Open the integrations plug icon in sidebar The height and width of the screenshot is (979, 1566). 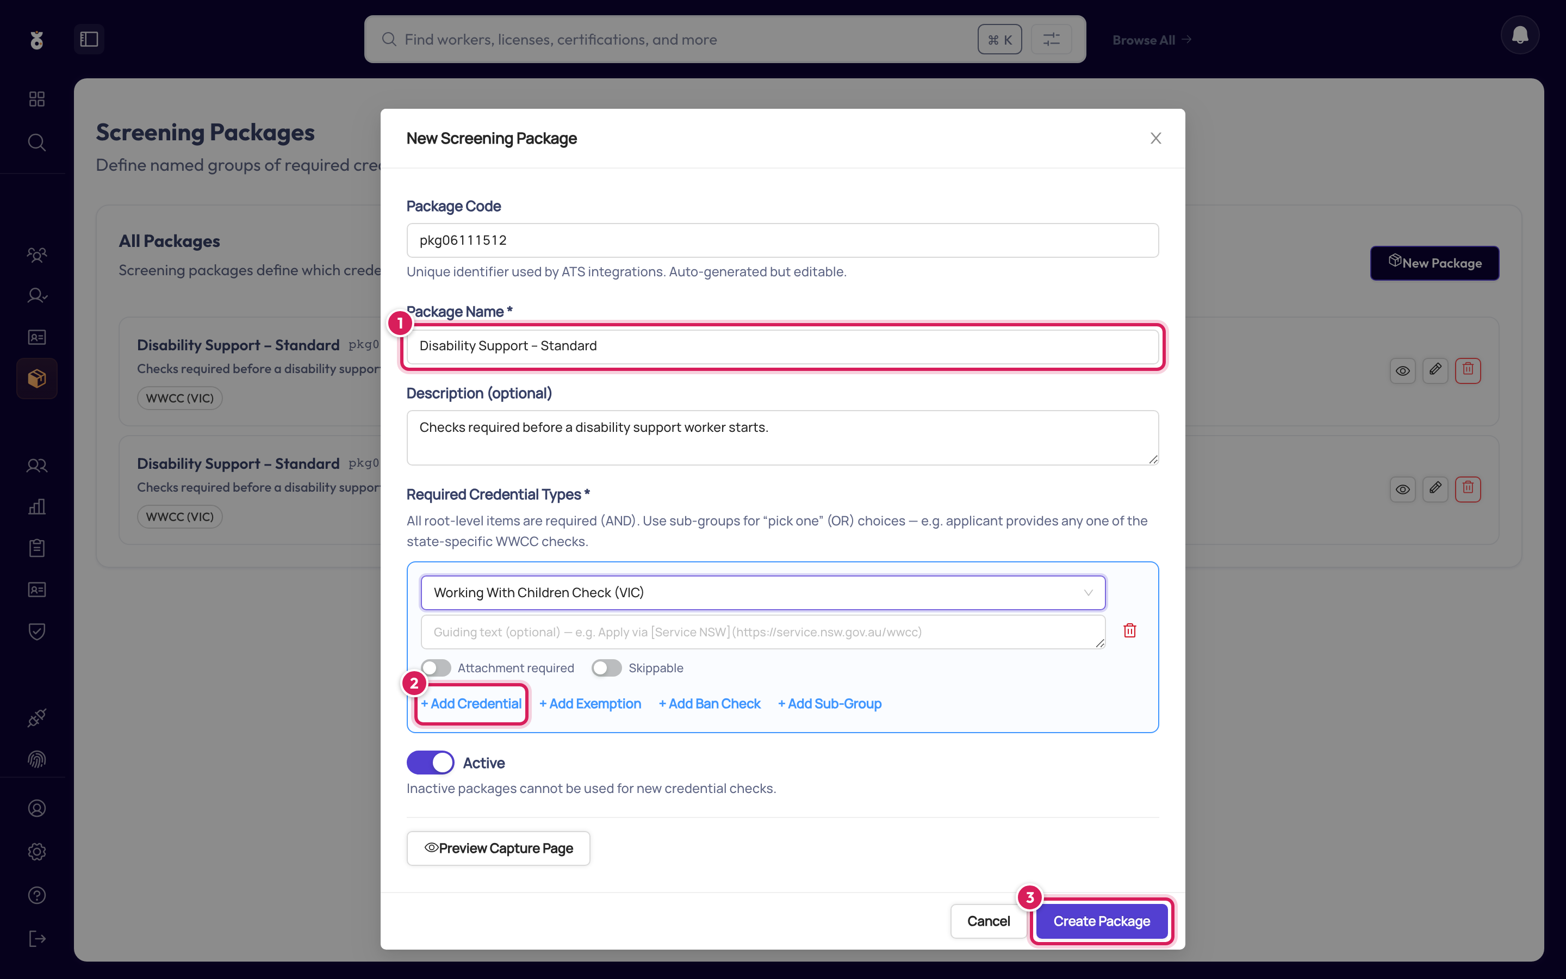[x=37, y=718]
